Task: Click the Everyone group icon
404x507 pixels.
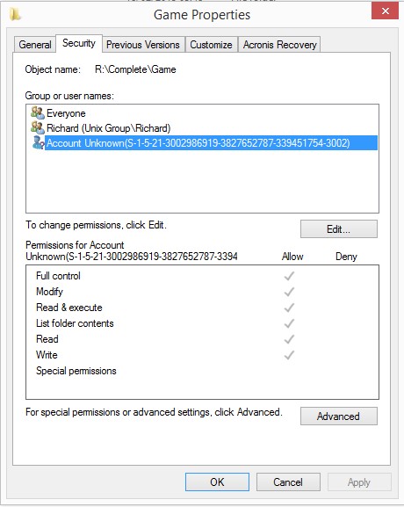Action: coord(38,112)
